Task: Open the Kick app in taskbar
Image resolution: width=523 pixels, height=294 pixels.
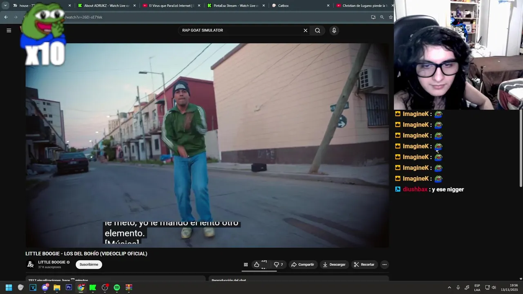Action: (x=93, y=287)
